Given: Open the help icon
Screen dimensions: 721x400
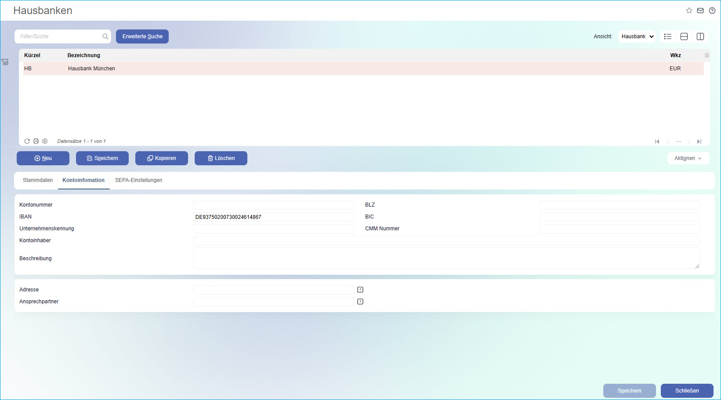Looking at the screenshot, I should tap(712, 10).
